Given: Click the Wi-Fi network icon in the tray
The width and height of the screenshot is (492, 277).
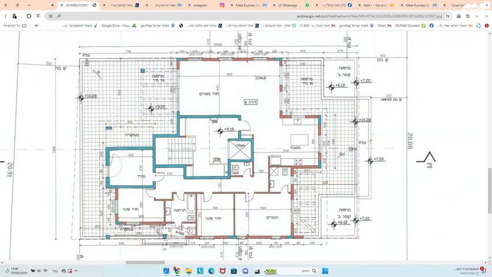Looking at the screenshot, I should pyautogui.click(x=46, y=271).
